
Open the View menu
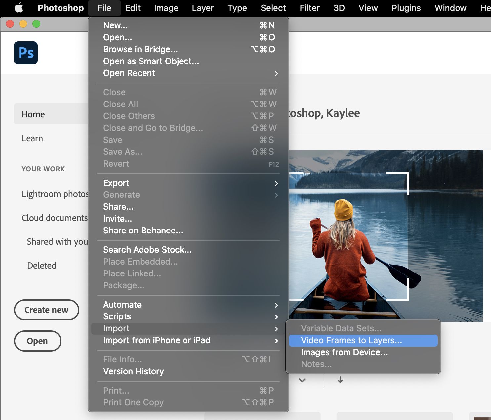(368, 8)
